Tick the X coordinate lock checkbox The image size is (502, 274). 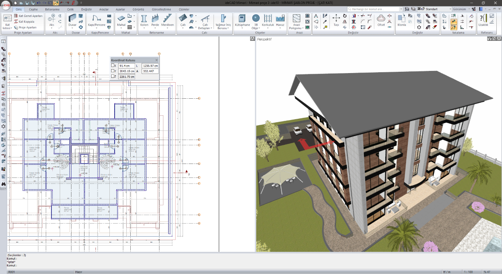click(113, 66)
